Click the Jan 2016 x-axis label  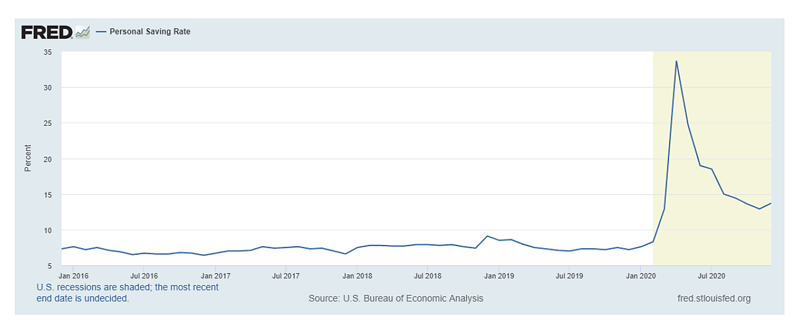[73, 275]
